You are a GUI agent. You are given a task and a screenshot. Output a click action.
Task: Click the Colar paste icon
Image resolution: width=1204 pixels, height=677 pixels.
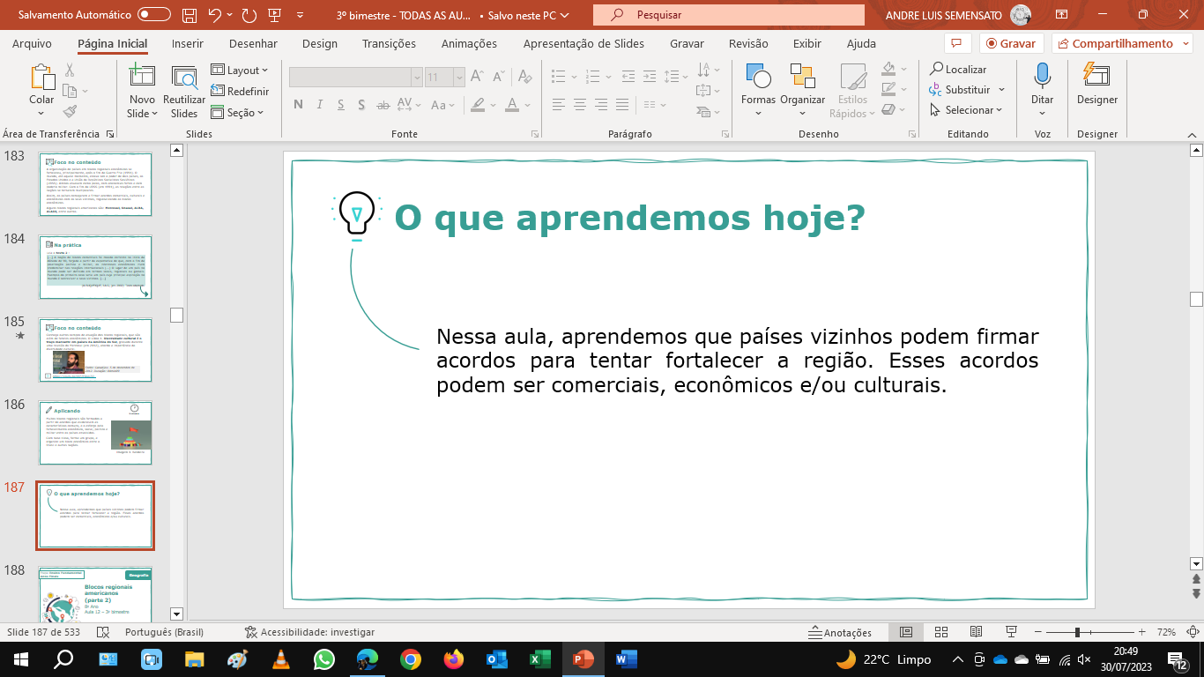coord(41,76)
